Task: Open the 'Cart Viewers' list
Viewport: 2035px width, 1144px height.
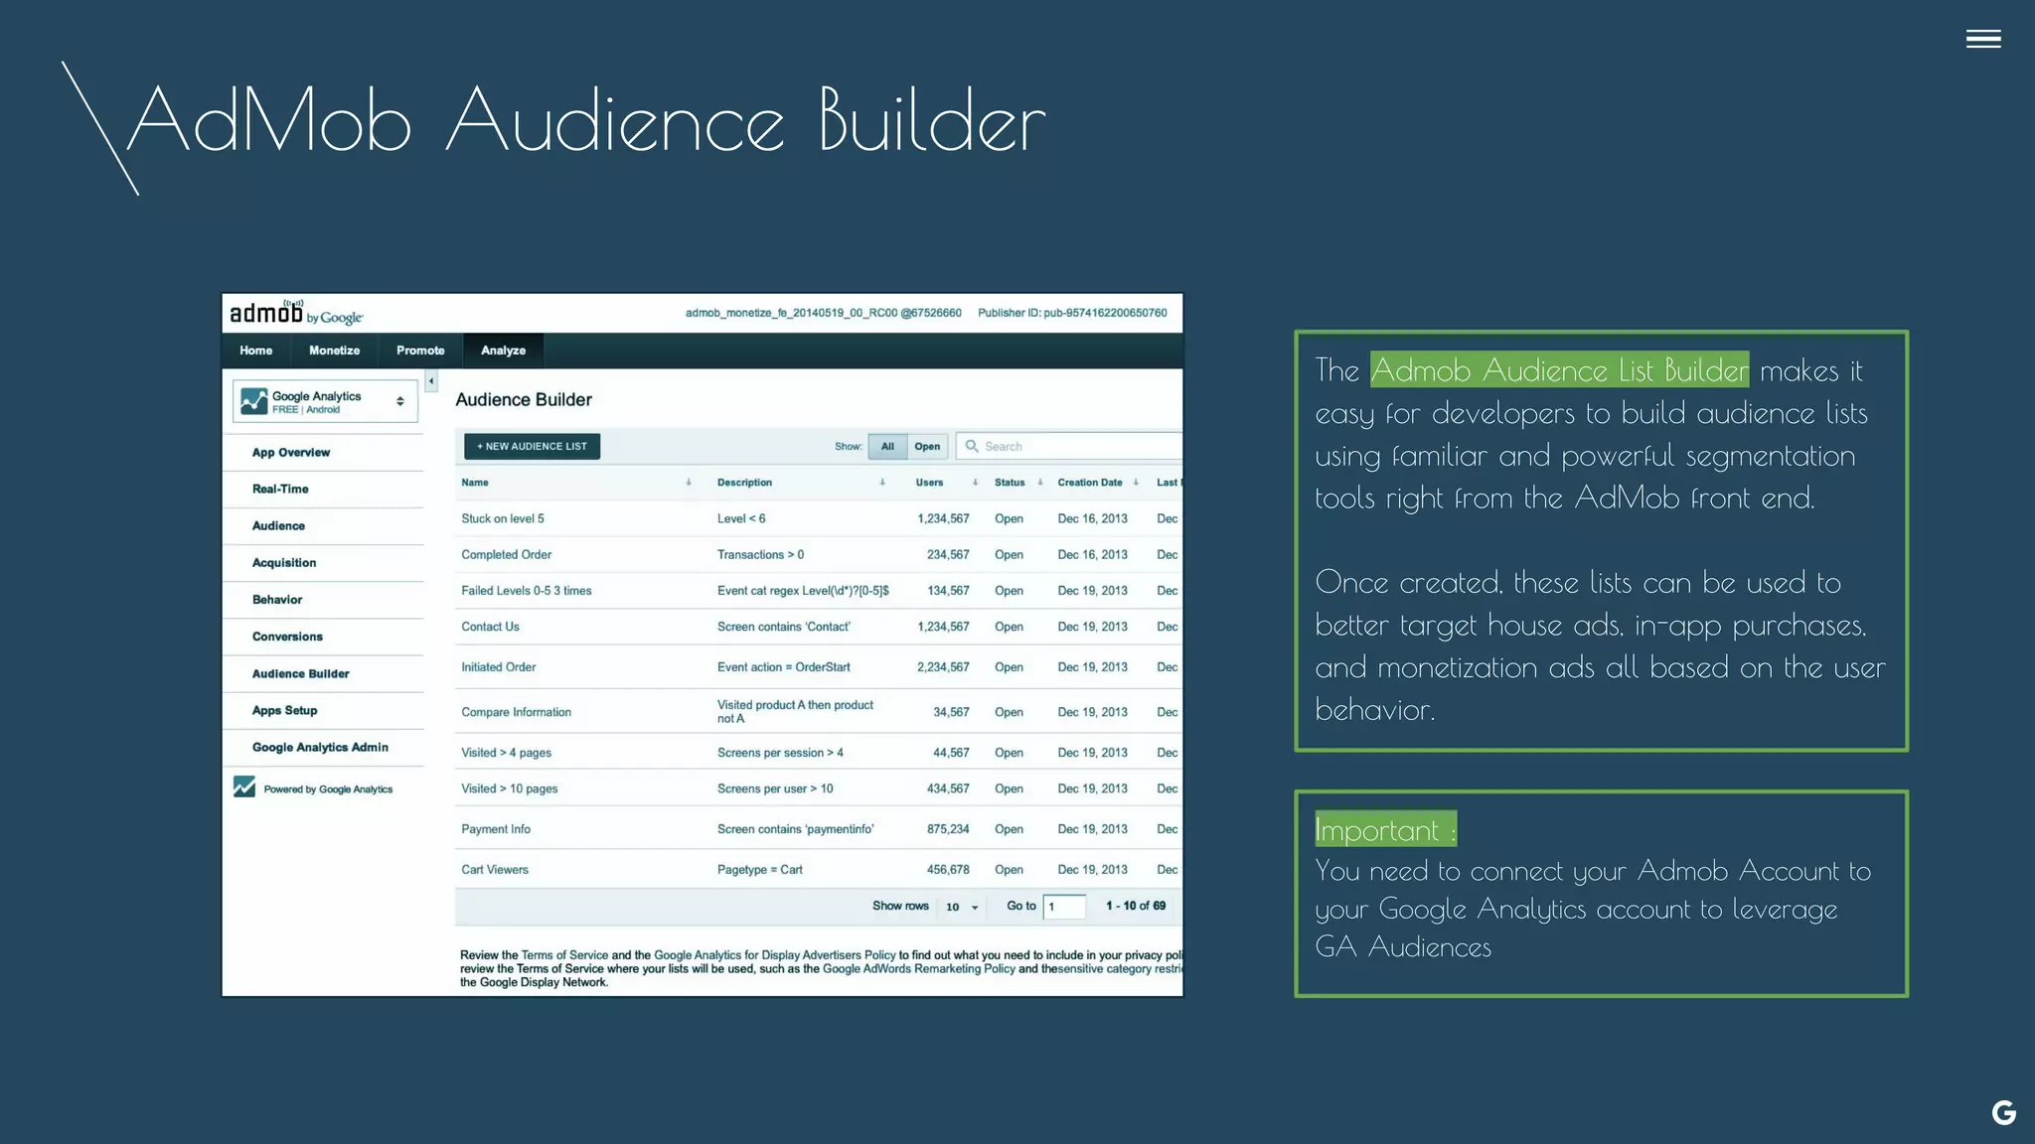Action: pos(495,870)
